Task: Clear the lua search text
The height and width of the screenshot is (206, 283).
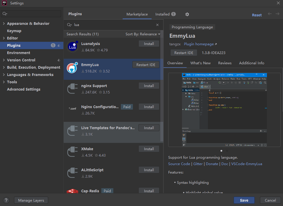Action: pos(157,25)
